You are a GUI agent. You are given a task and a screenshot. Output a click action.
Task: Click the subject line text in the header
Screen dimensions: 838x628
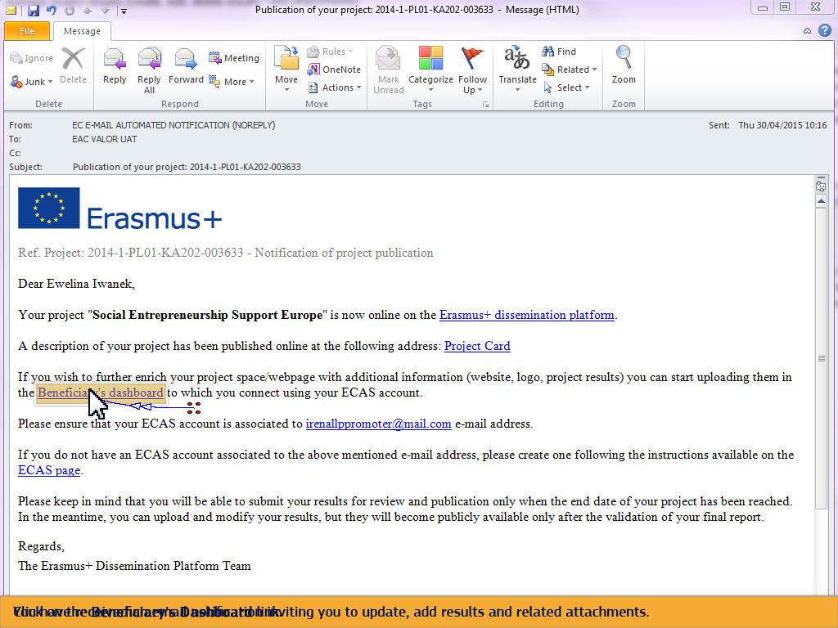click(x=187, y=167)
